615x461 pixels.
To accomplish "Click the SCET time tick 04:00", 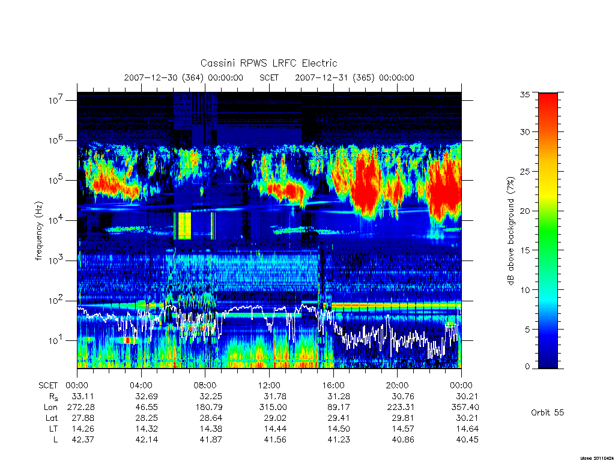I will click(x=141, y=385).
